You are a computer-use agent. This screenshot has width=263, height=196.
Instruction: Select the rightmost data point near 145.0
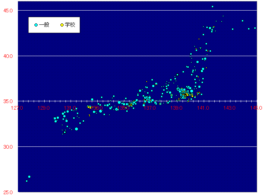[255, 28]
